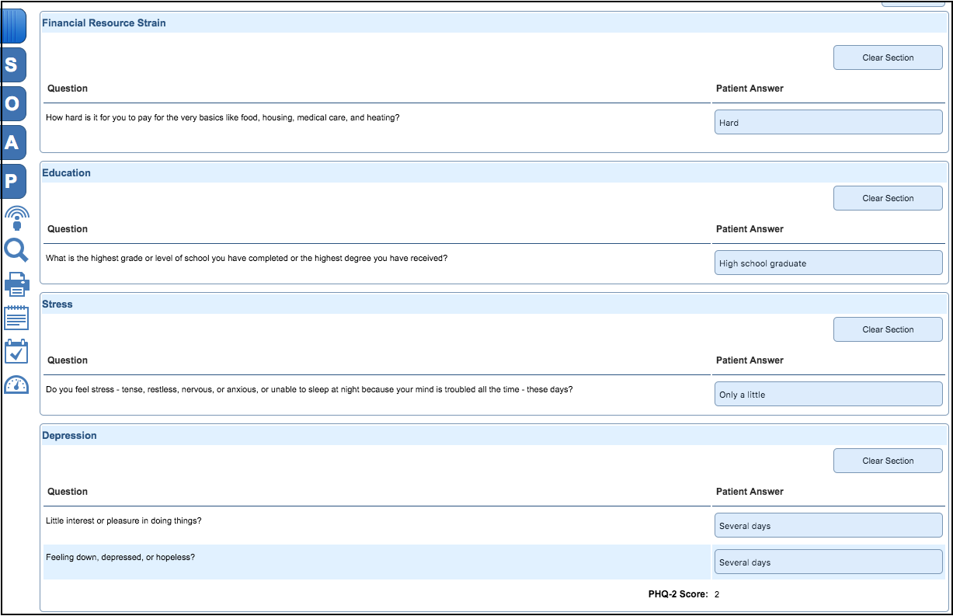
Task: Open the Subjective (S) section icon
Action: (x=15, y=65)
